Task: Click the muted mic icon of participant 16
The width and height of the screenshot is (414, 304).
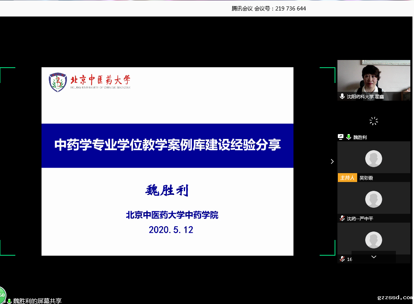Action: (x=342, y=259)
